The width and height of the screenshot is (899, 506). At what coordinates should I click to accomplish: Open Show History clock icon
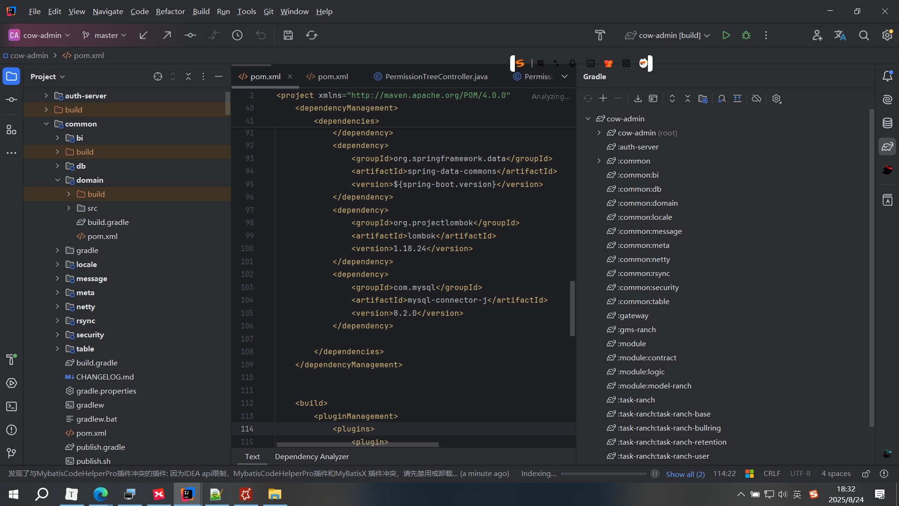click(238, 35)
